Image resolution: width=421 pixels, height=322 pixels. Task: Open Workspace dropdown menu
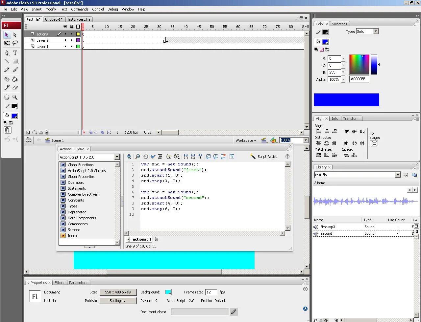pos(246,140)
